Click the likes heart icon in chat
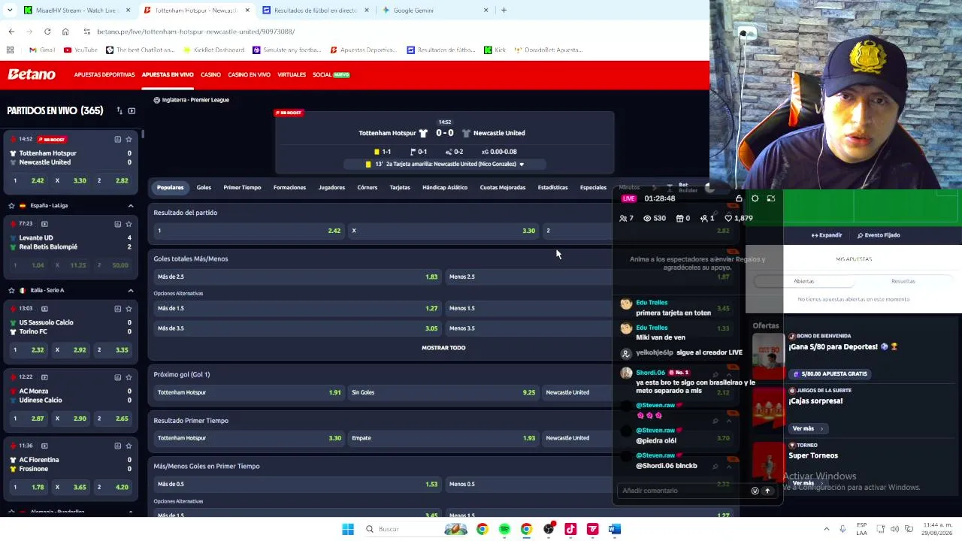 728,218
